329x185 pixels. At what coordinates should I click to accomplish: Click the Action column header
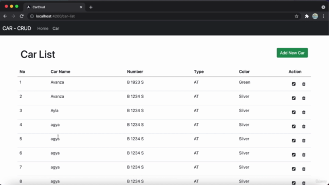pos(295,71)
